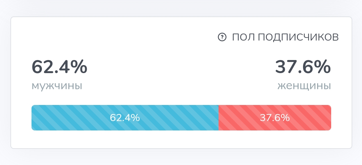
Task: Click the large 37.6% figure
Action: pyautogui.click(x=303, y=67)
